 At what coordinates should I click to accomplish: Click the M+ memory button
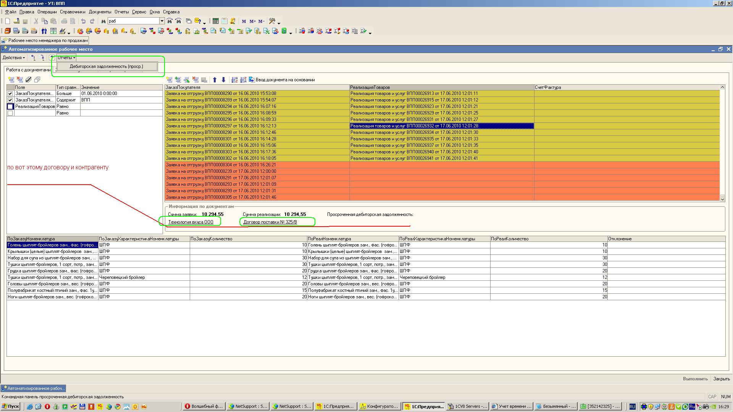coord(252,21)
